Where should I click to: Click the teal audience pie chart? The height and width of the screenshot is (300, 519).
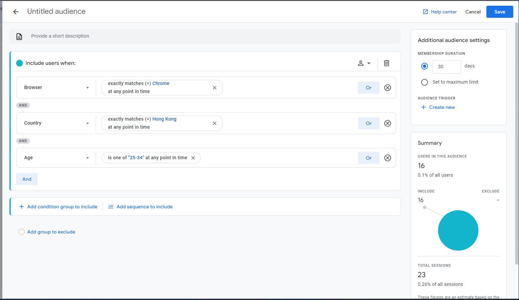pyautogui.click(x=458, y=230)
